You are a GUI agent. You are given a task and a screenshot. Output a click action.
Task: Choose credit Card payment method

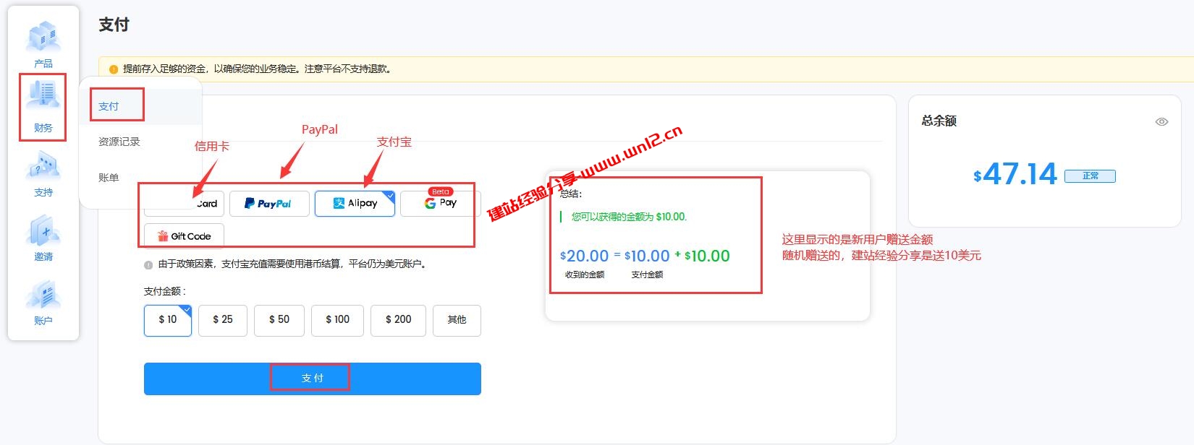pyautogui.click(x=185, y=204)
